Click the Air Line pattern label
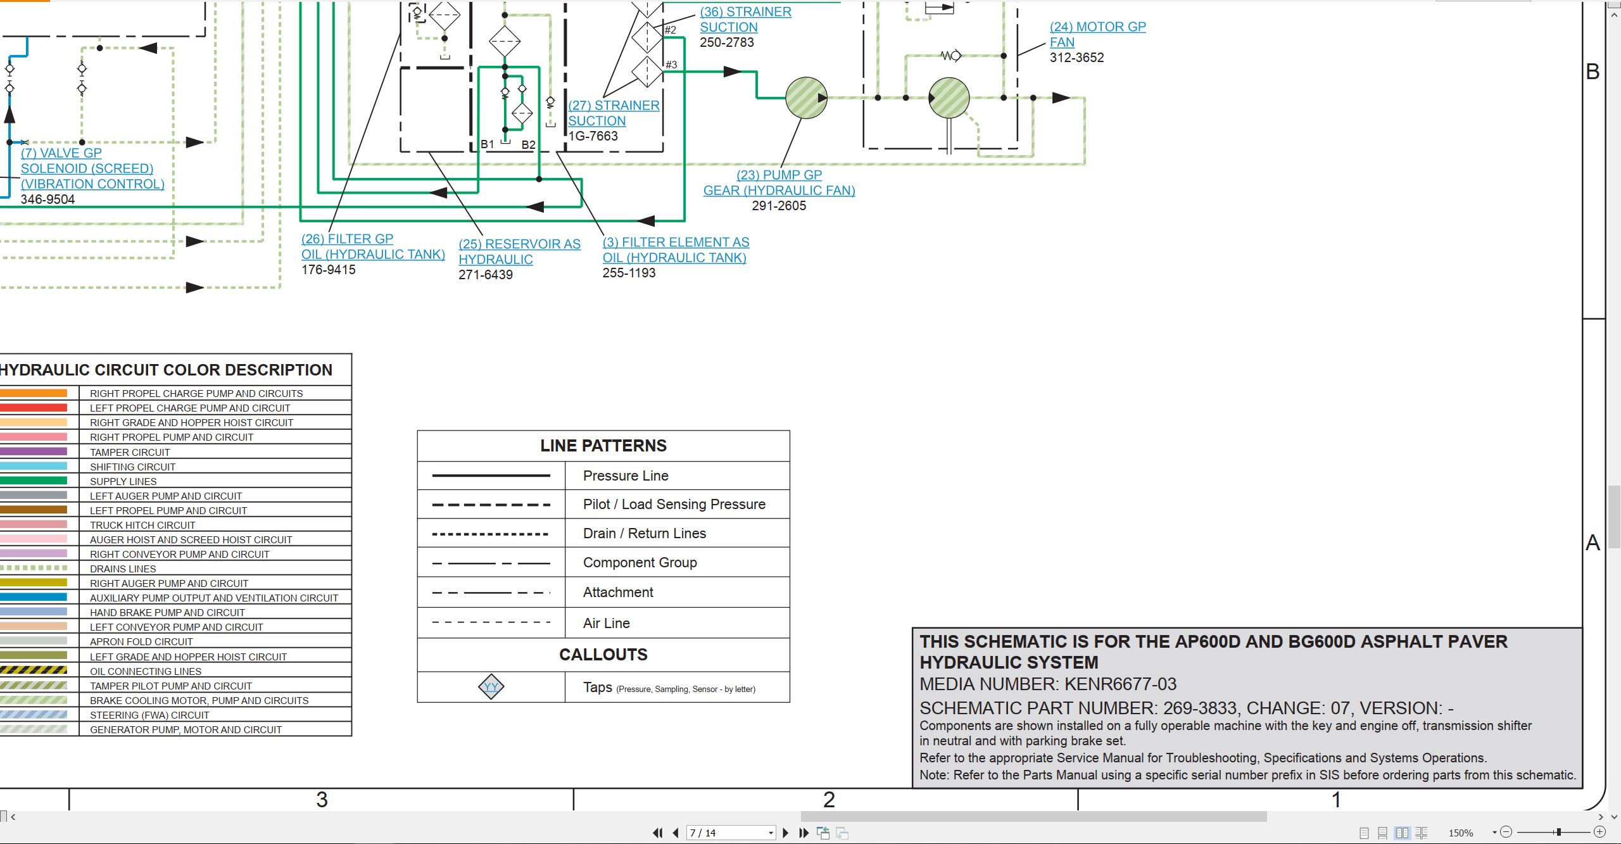 (x=607, y=623)
